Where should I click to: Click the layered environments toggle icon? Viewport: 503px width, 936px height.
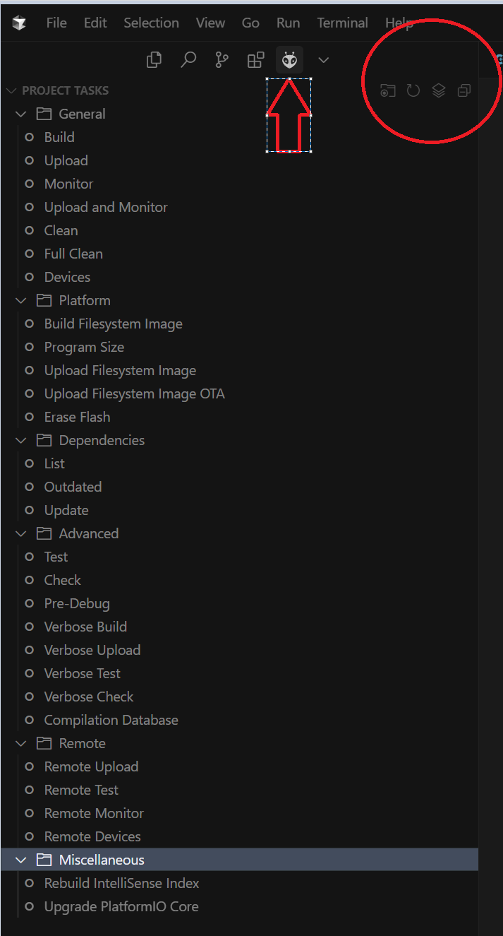[439, 90]
